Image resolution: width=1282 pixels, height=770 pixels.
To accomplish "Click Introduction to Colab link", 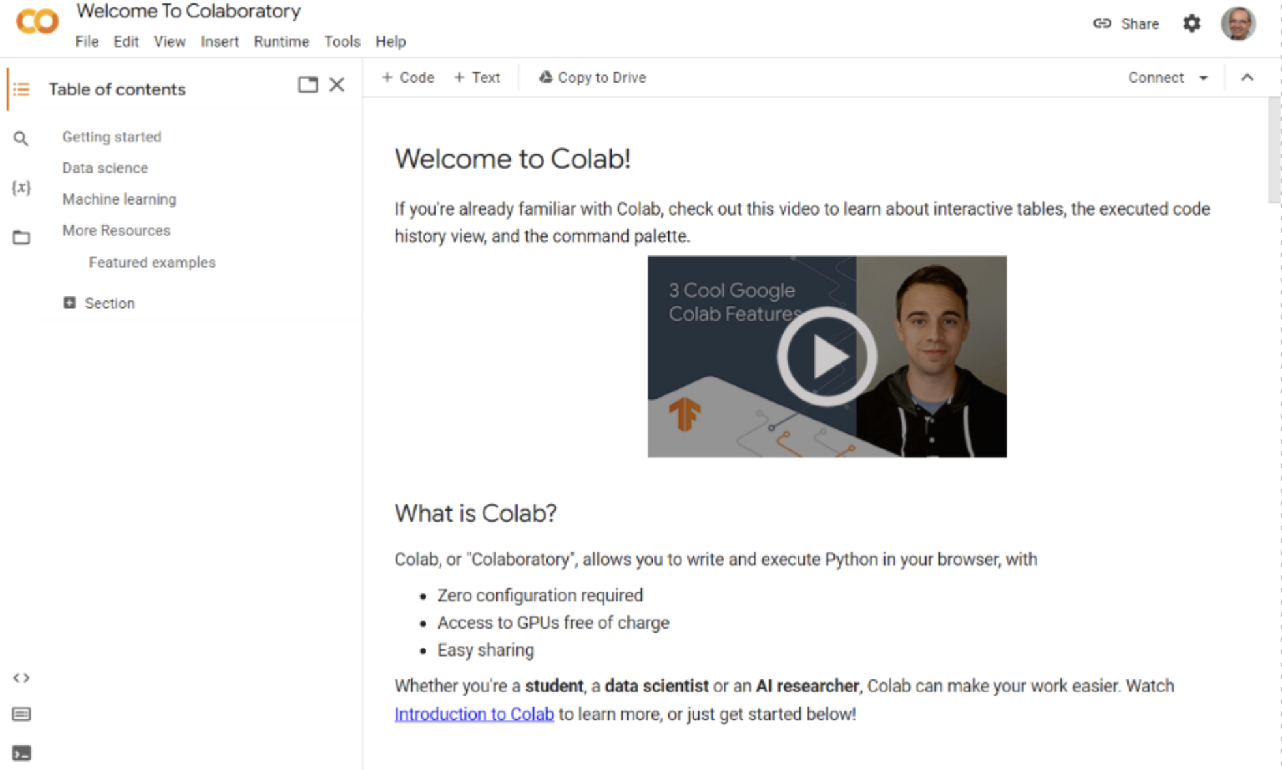I will [x=466, y=714].
